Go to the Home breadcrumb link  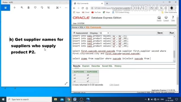click(x=74, y=27)
